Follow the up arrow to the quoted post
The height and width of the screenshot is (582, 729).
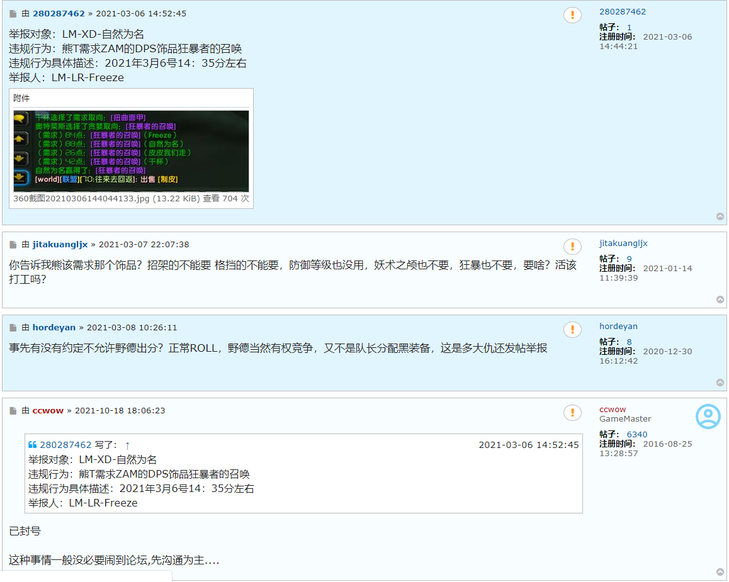coord(128,444)
